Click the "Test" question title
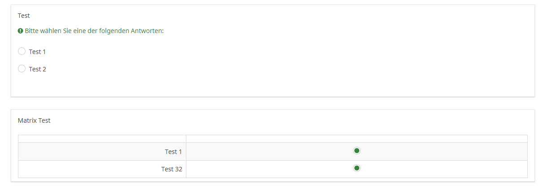This screenshot has height=191, width=547. [x=24, y=16]
